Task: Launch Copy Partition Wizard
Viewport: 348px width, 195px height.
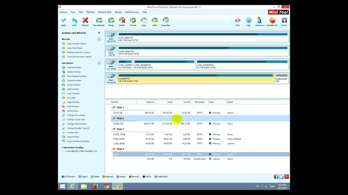Action: click(x=77, y=44)
